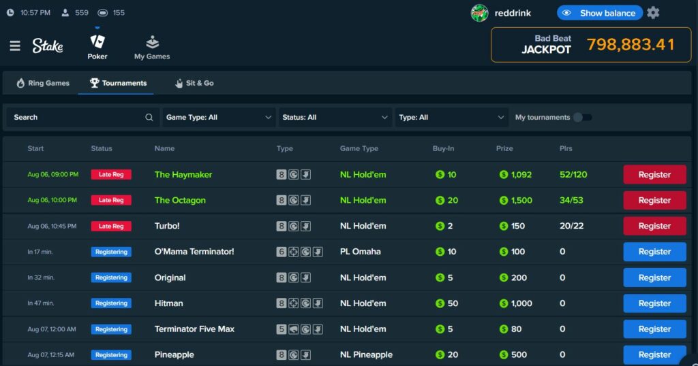Register for the Hitman tournament
This screenshot has width=698, height=366.
click(x=654, y=303)
